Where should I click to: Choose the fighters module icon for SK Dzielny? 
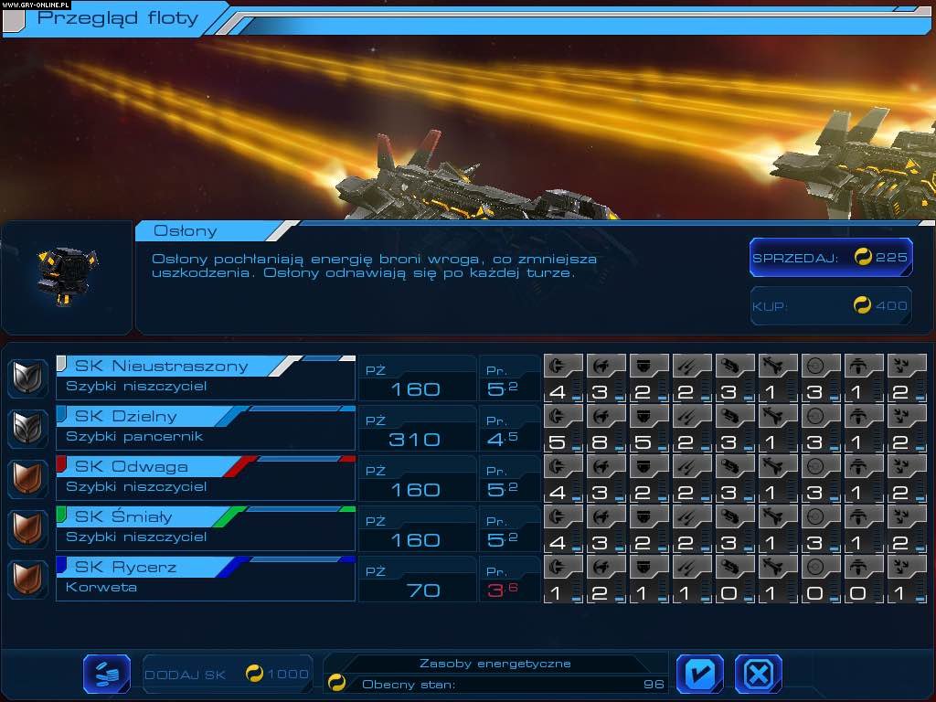907,416
